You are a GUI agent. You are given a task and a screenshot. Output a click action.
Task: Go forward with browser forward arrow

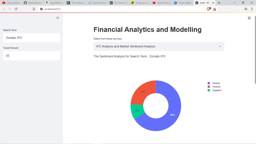click(x=10, y=9)
